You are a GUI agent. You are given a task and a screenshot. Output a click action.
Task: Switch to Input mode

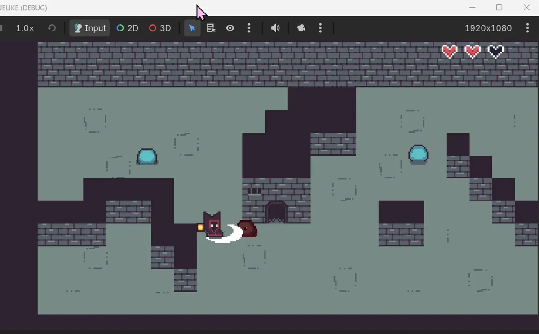(89, 28)
